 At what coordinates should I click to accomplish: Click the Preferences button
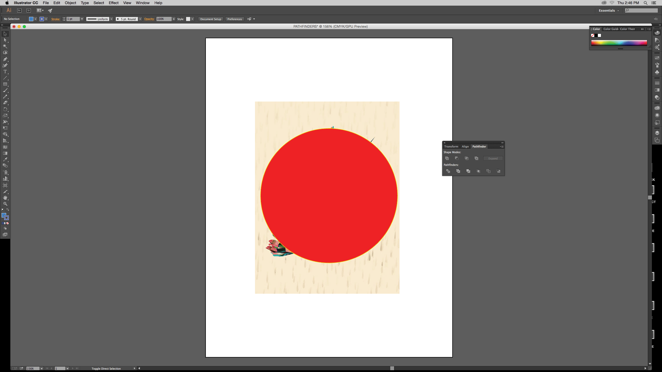[235, 19]
